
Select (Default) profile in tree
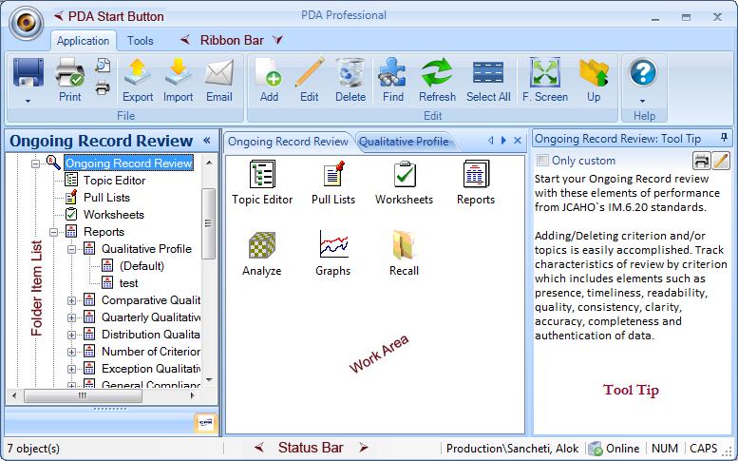coord(142,266)
